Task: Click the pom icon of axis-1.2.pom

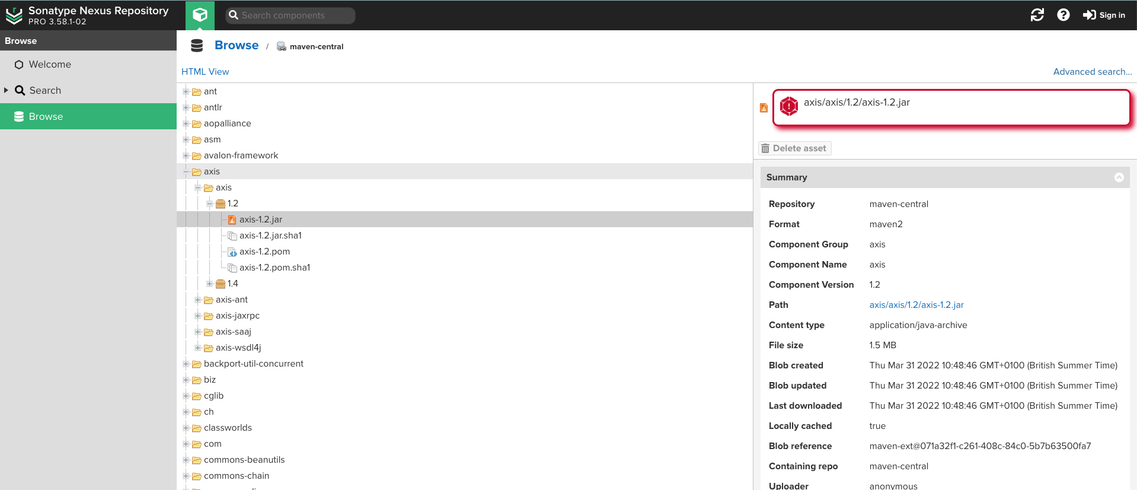Action: pos(232,252)
